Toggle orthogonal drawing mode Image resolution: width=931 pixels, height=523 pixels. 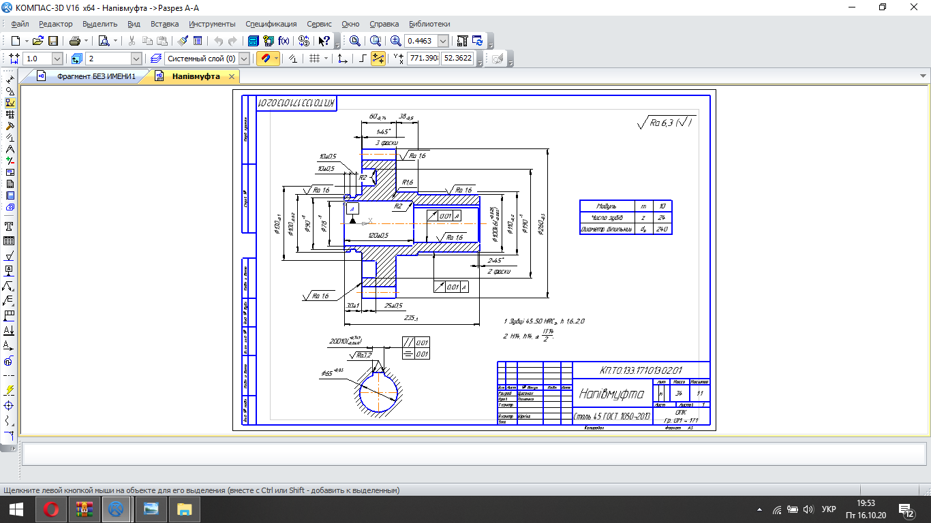coord(363,59)
